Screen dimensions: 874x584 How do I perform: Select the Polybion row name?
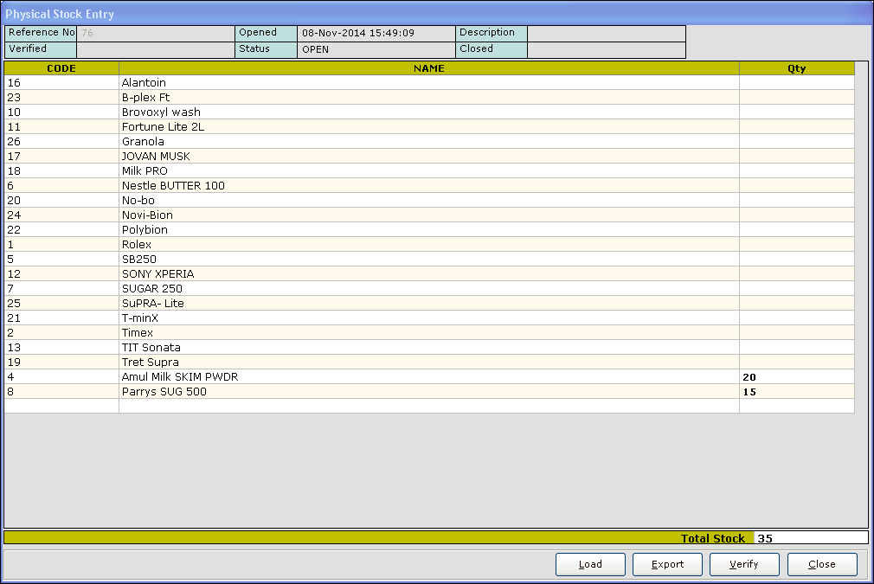pyautogui.click(x=145, y=229)
